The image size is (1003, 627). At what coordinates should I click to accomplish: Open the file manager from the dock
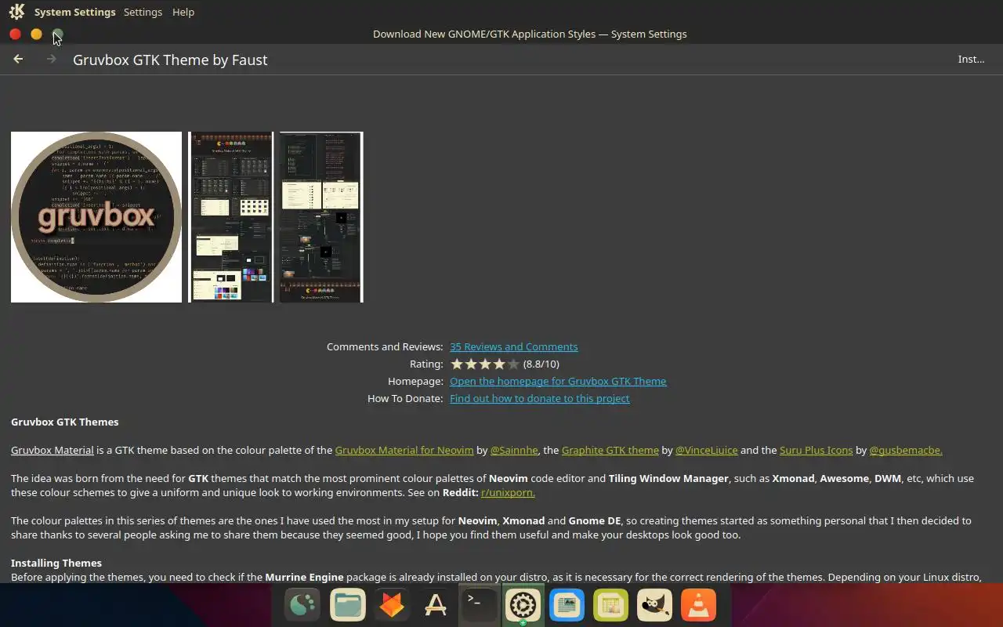pyautogui.click(x=346, y=605)
